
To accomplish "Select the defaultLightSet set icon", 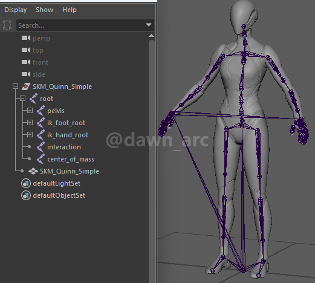I will pos(26,183).
